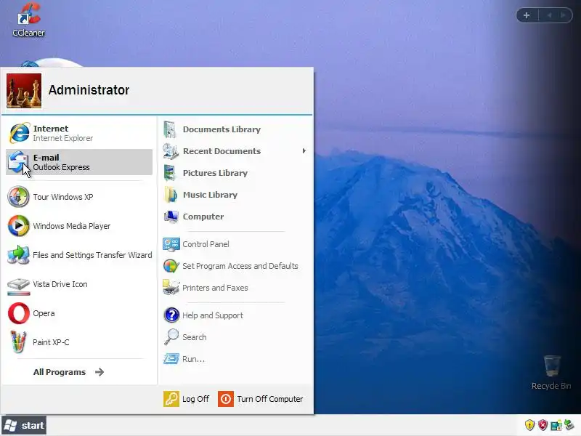This screenshot has width=581, height=436.
Task: Start the Tour Windows XP item
Action: [79, 197]
